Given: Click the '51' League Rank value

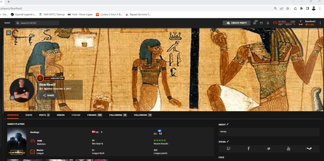Looking at the screenshot, I should point(93,150).
